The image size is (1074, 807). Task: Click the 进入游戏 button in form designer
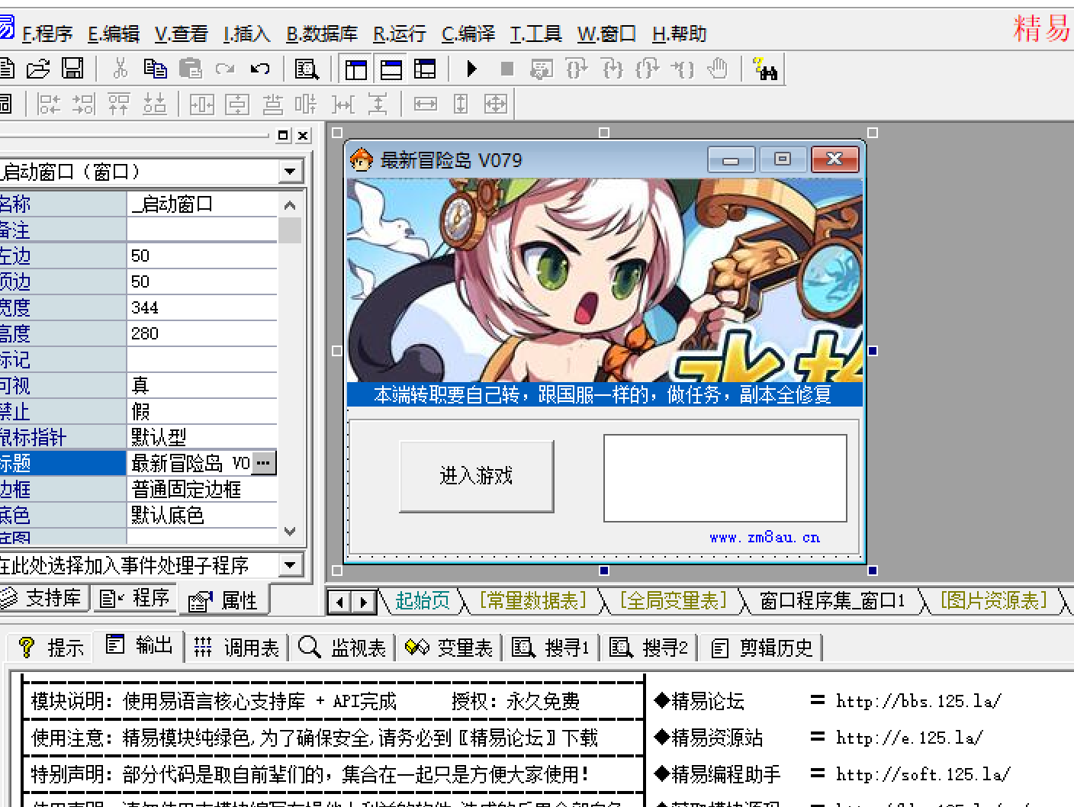[x=477, y=476]
